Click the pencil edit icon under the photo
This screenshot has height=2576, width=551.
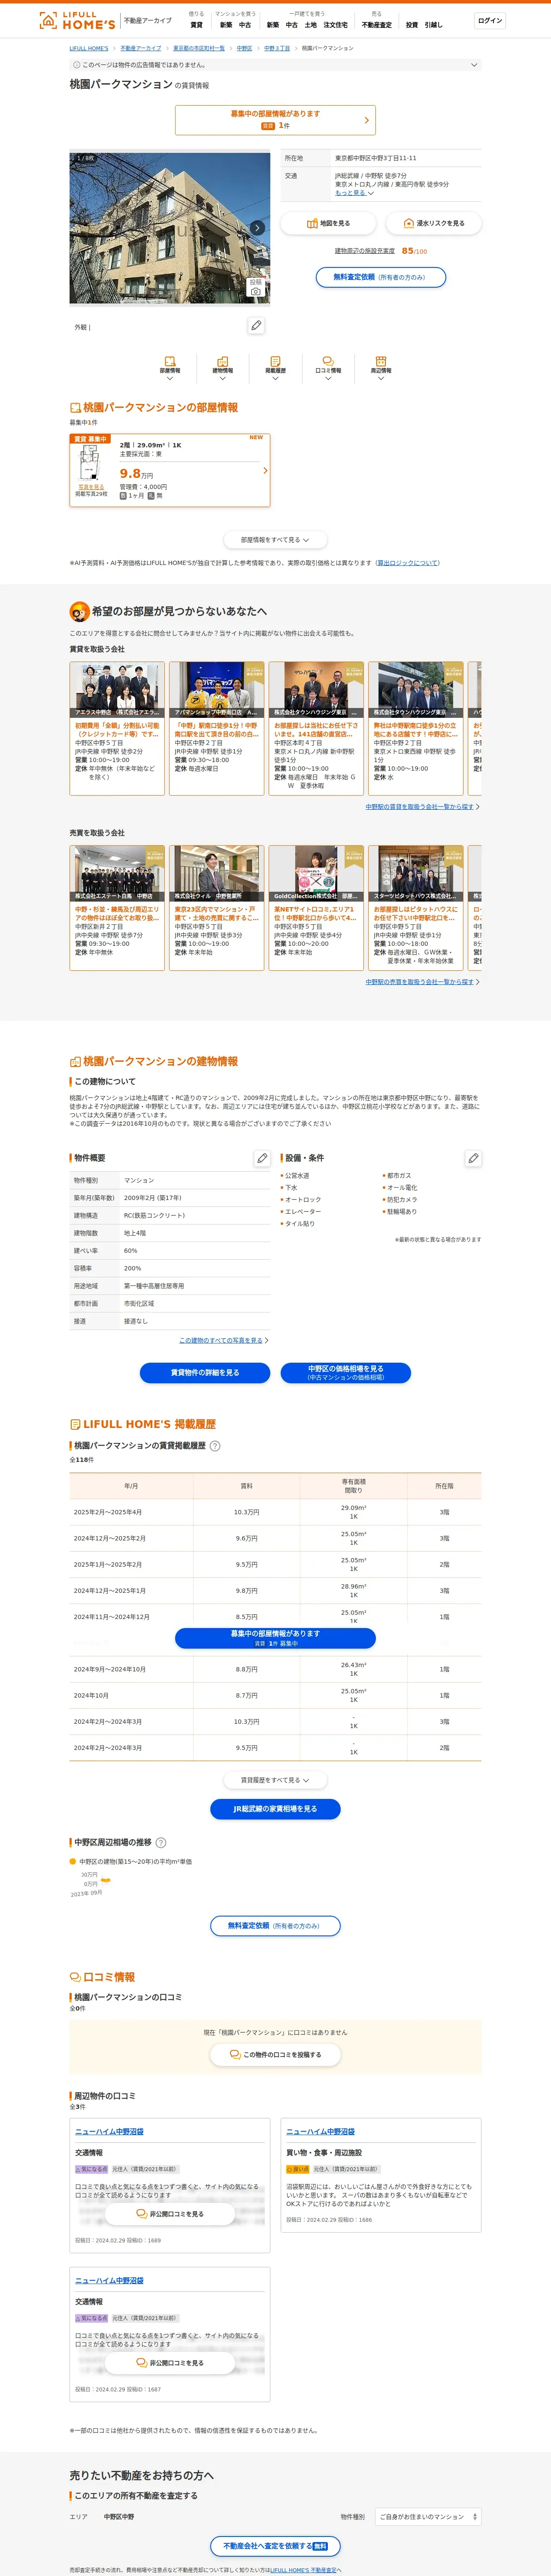coord(256,326)
